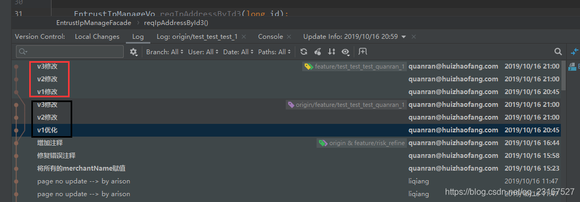The width and height of the screenshot is (580, 202).
Task: Open a new log tab icon
Action: click(363, 52)
